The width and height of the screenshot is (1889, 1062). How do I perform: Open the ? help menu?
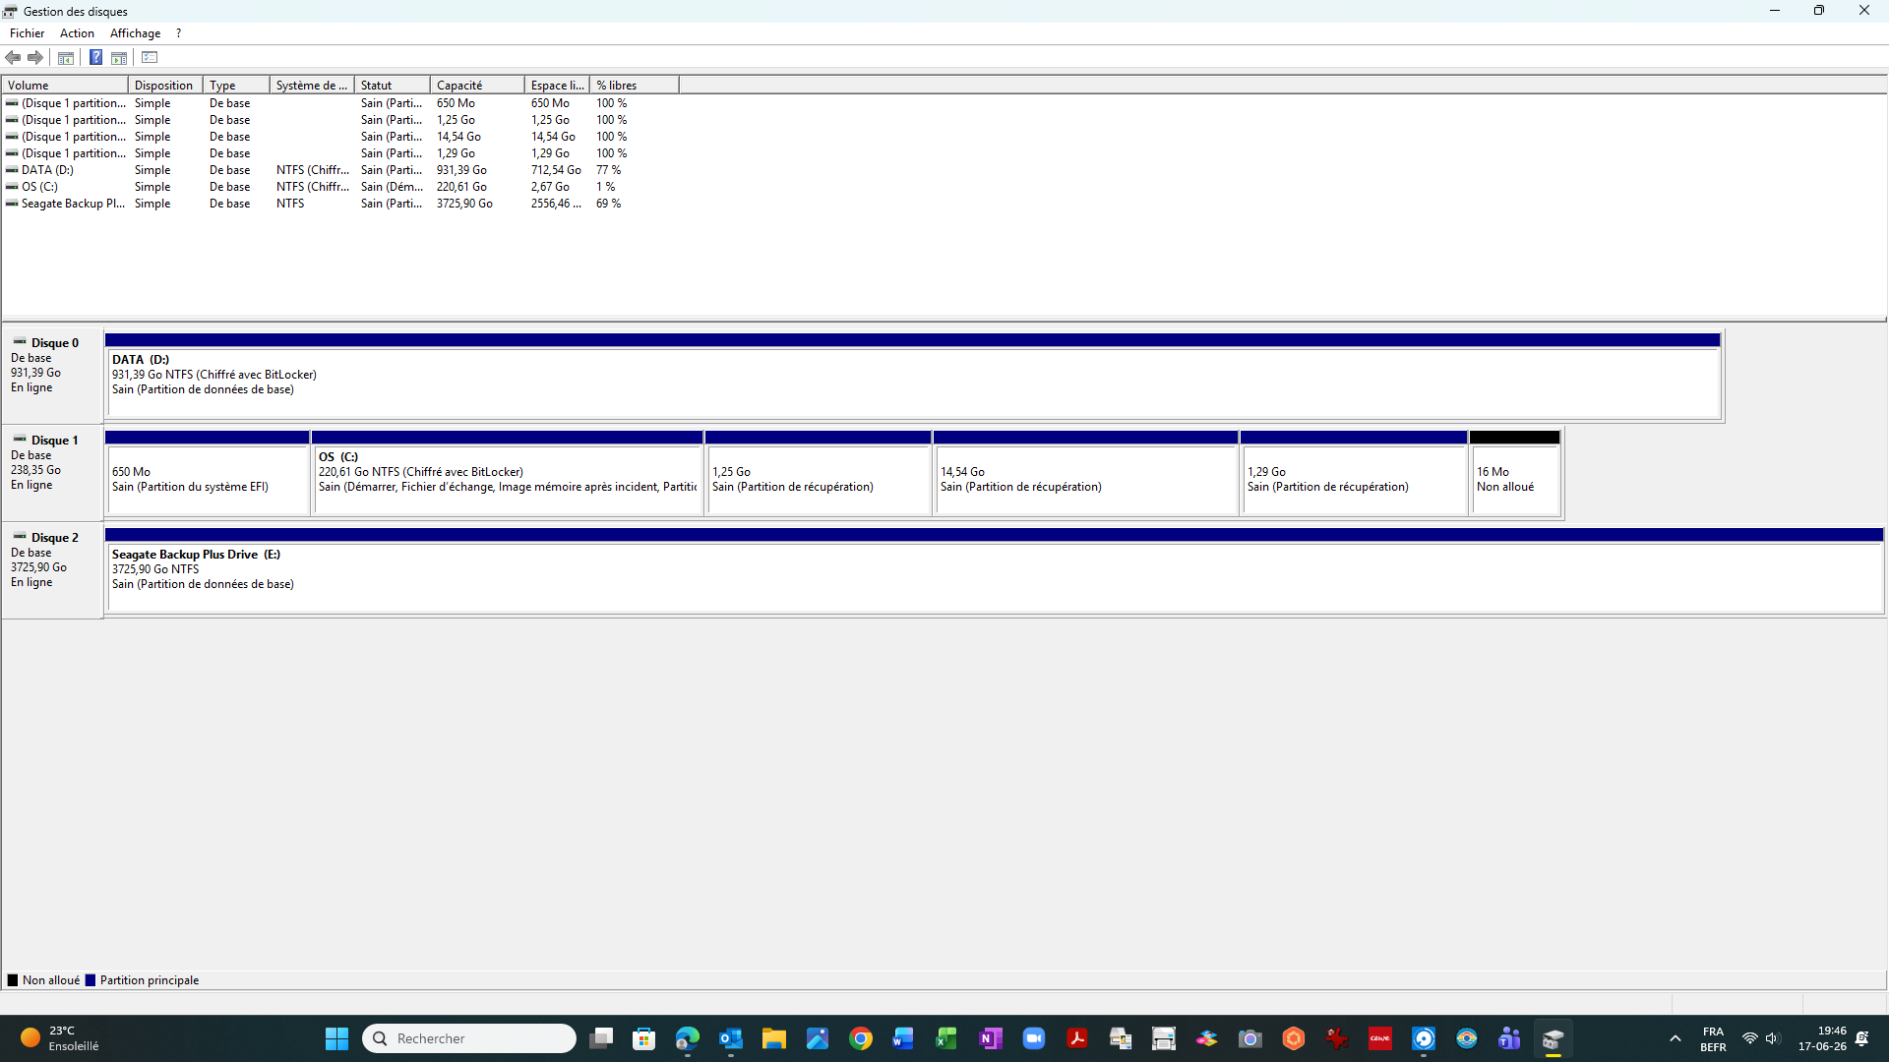(x=178, y=33)
